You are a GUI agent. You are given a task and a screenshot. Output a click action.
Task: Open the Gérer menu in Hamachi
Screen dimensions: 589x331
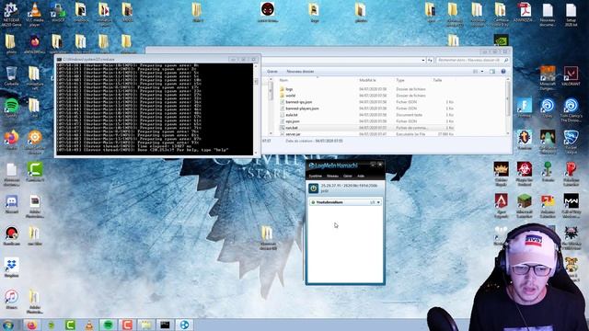(x=348, y=176)
